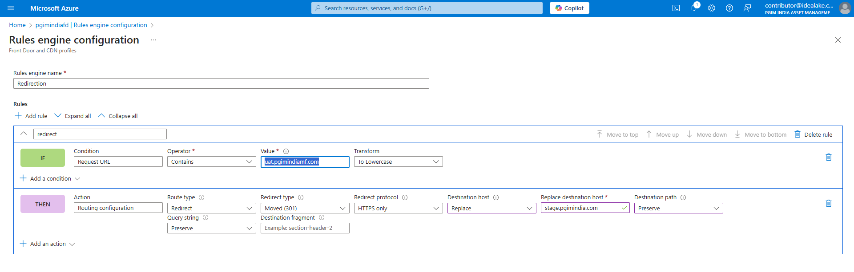Viewport: 854px width, 272px height.
Task: Open the Azure portal hamburger menu
Action: [11, 8]
